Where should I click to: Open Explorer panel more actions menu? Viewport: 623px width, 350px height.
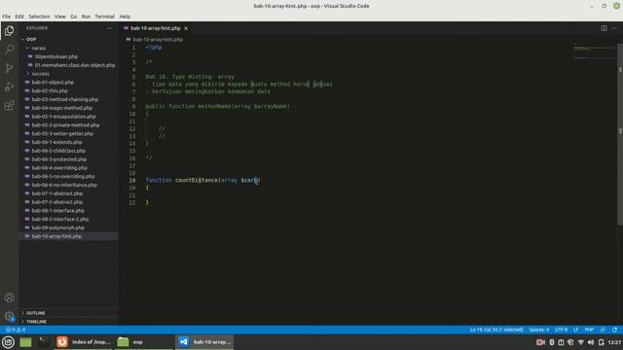[109, 28]
